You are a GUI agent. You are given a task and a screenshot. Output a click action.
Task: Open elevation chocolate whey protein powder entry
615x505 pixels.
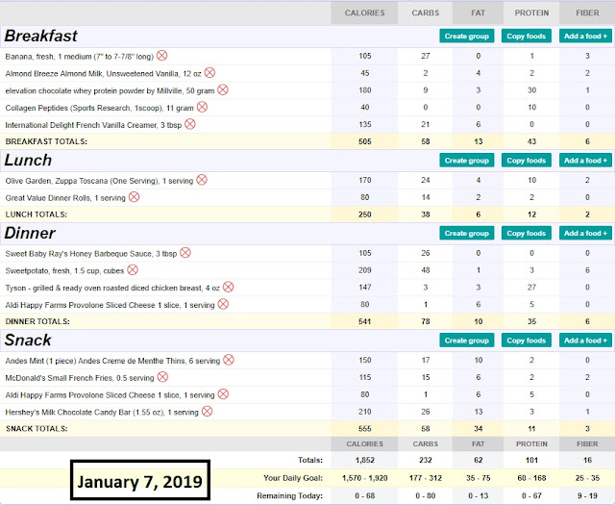110,91
